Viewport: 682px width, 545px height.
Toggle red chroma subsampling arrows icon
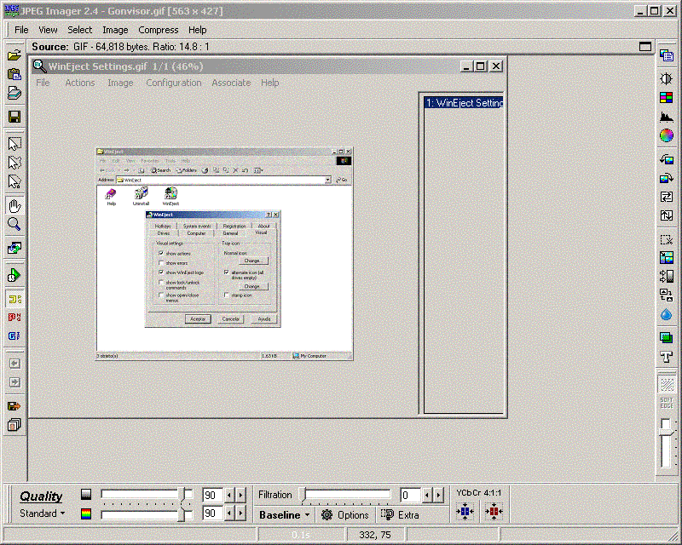coord(494,512)
